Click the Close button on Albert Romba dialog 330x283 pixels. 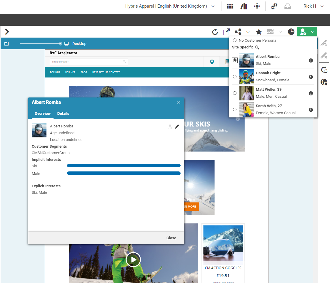click(171, 238)
